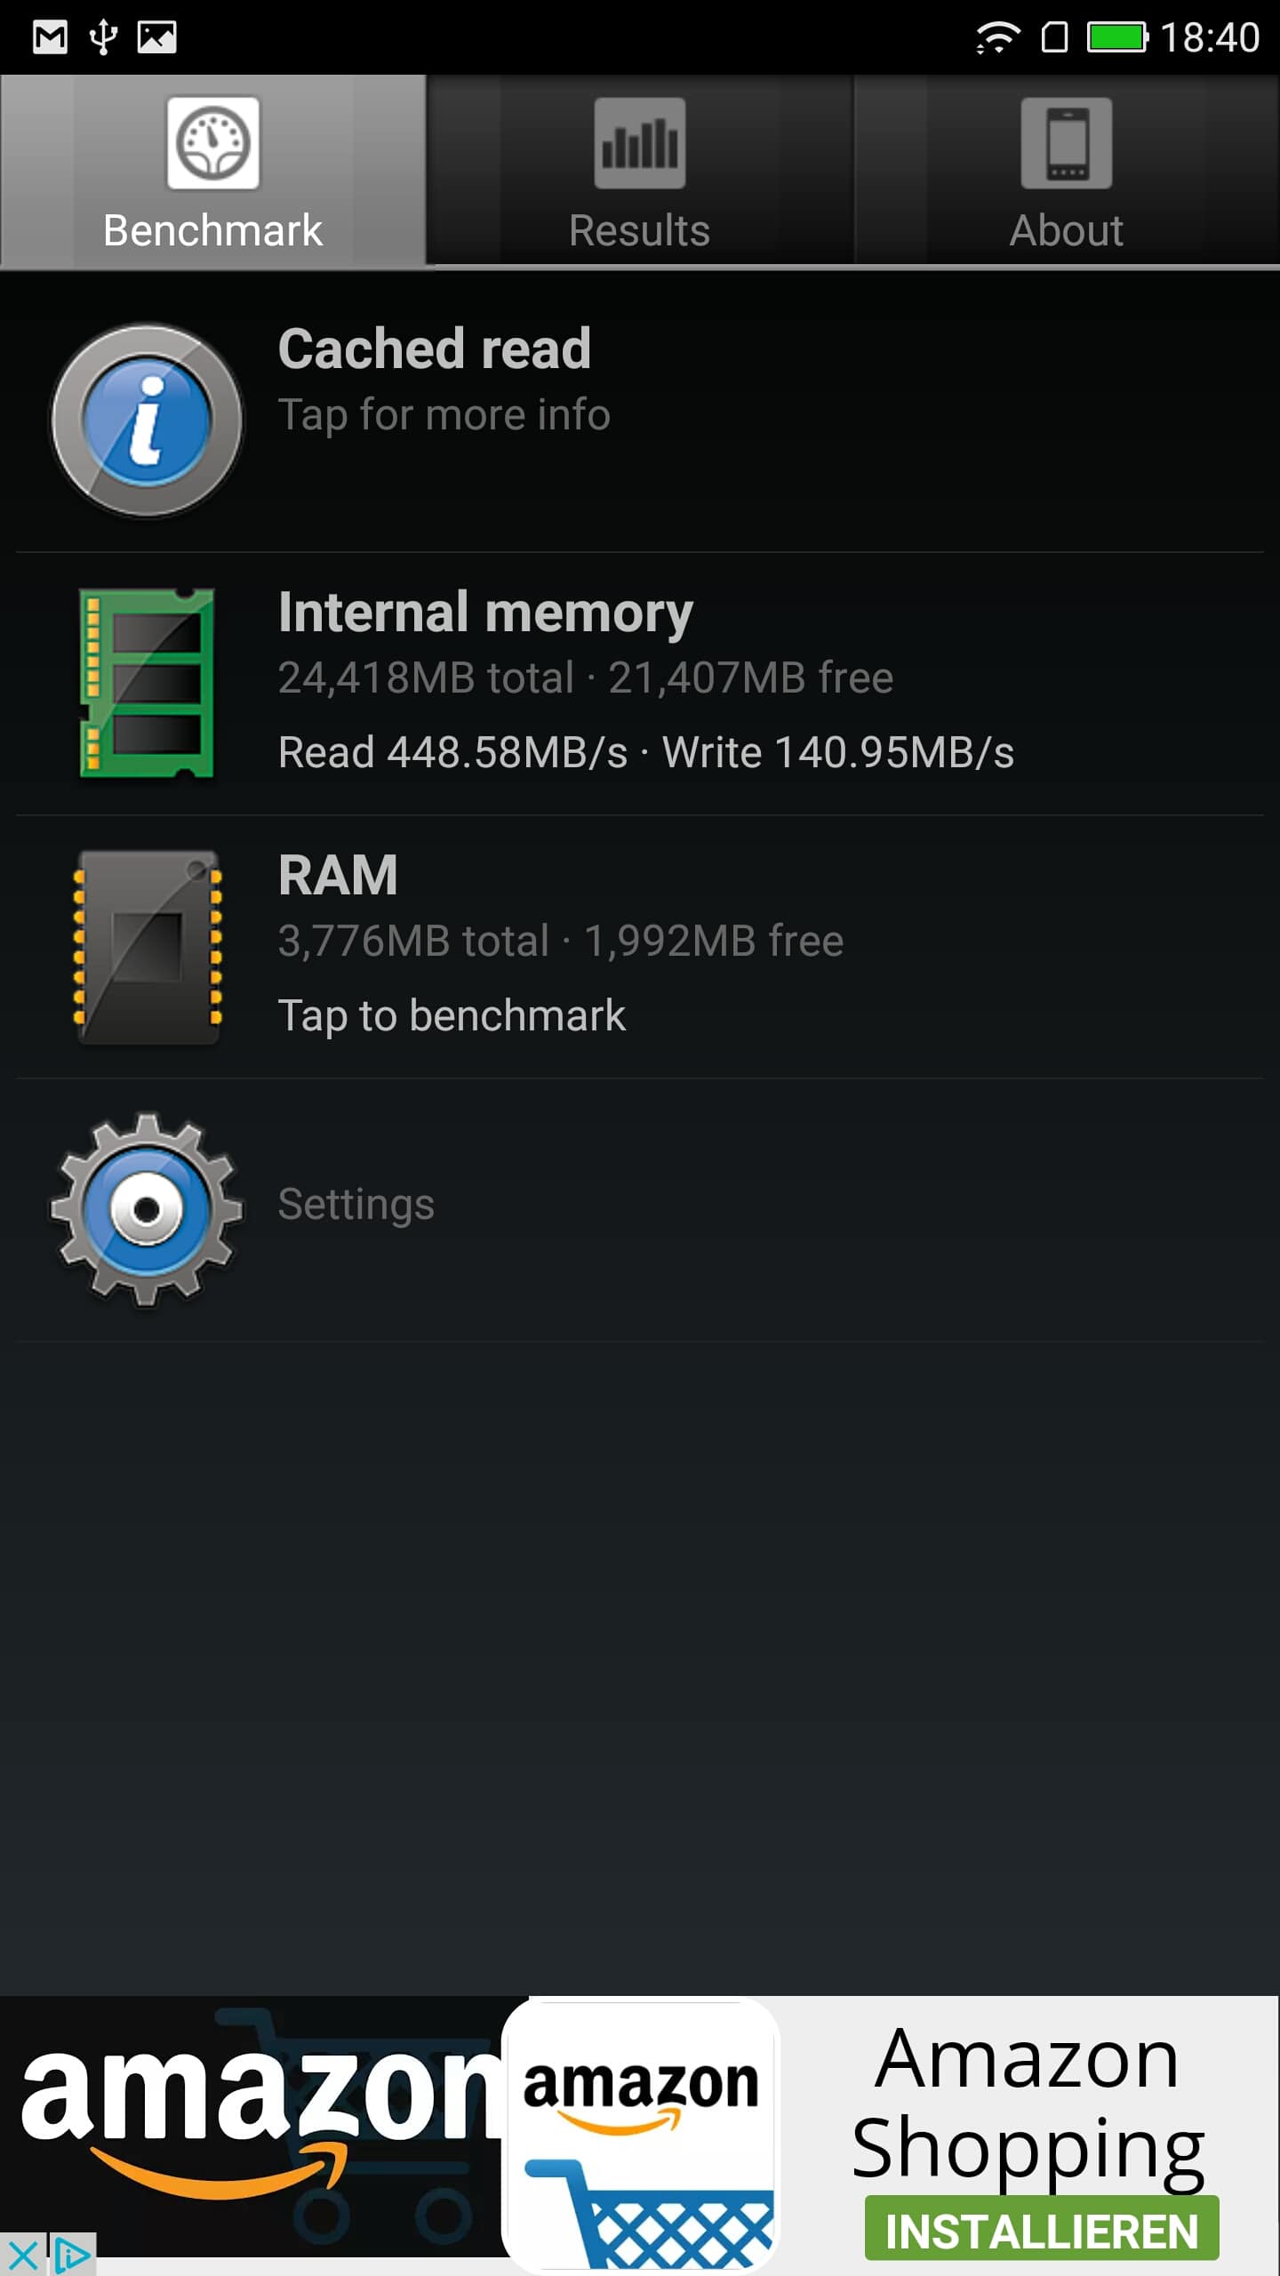Open the About tab
The width and height of the screenshot is (1280, 2276).
pos(1067,172)
